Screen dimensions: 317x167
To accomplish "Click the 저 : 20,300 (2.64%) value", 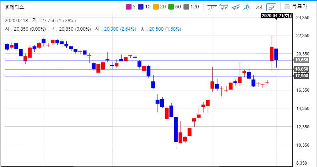I will coord(116,29).
